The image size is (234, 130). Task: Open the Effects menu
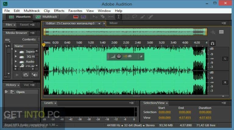click(x=59, y=11)
